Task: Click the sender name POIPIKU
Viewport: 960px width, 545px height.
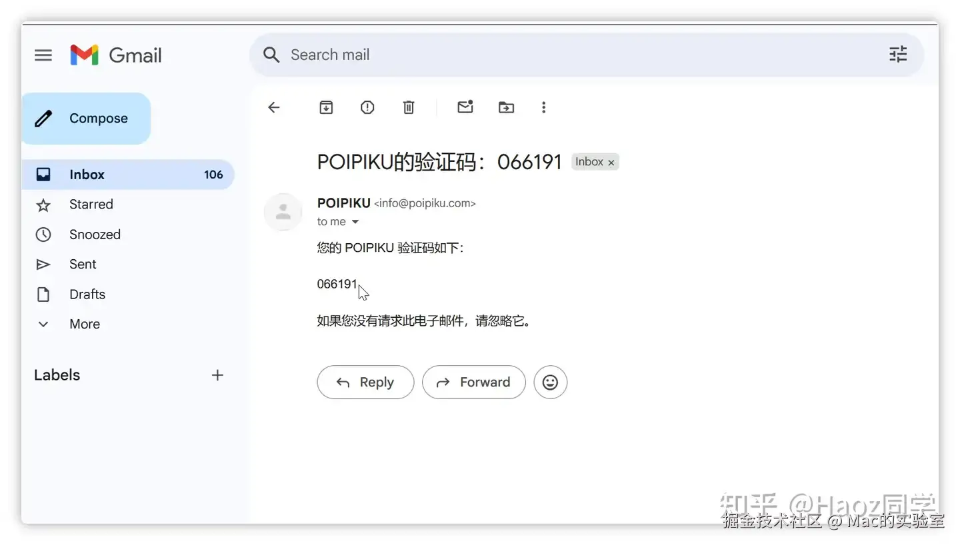Action: [x=343, y=203]
